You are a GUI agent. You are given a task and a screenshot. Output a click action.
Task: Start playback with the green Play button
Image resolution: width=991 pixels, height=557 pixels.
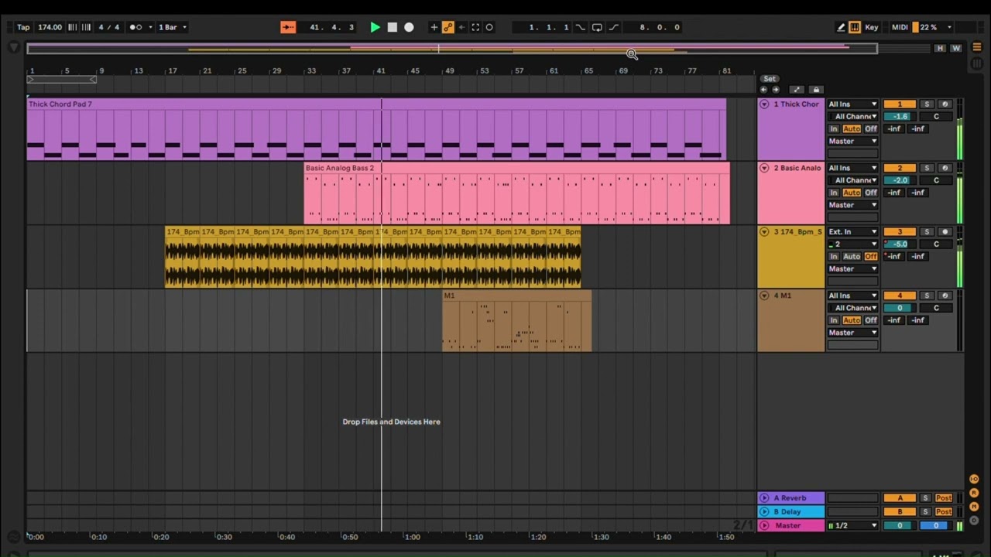coord(375,27)
